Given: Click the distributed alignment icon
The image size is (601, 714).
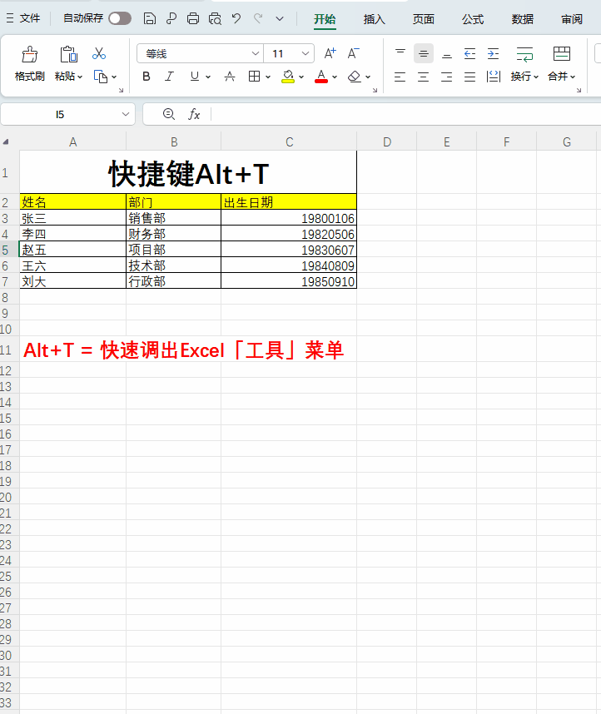Looking at the screenshot, I should [x=494, y=77].
